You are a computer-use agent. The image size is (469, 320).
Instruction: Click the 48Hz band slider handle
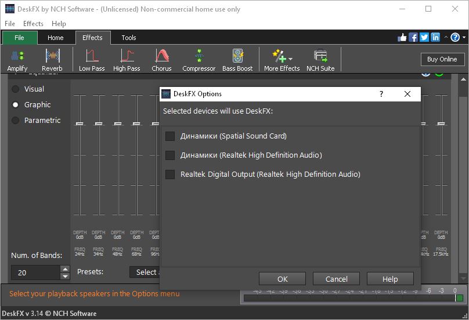pyautogui.click(x=118, y=123)
